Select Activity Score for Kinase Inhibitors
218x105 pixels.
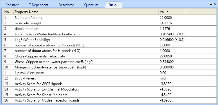(x=110, y=95)
